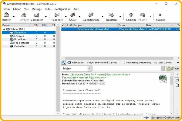The image size is (182, 121).
Task: Open the Subject search type combo box
Action: click(x=76, y=69)
